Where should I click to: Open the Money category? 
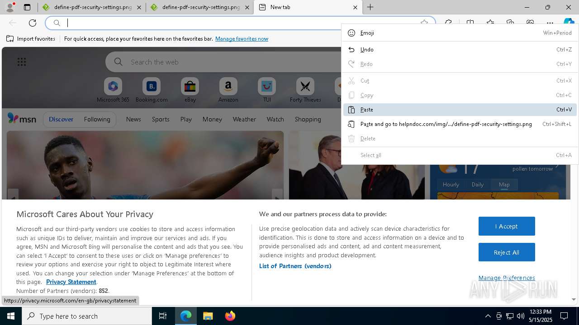(x=212, y=119)
